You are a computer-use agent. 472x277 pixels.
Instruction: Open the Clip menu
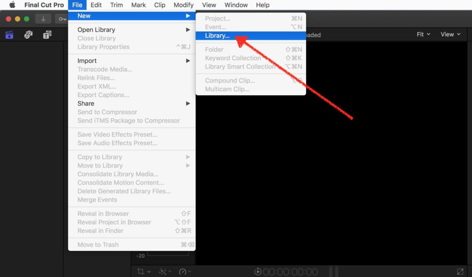[159, 5]
